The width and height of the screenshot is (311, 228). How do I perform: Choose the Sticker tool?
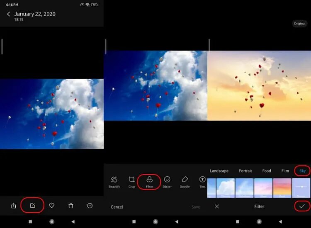(x=167, y=182)
